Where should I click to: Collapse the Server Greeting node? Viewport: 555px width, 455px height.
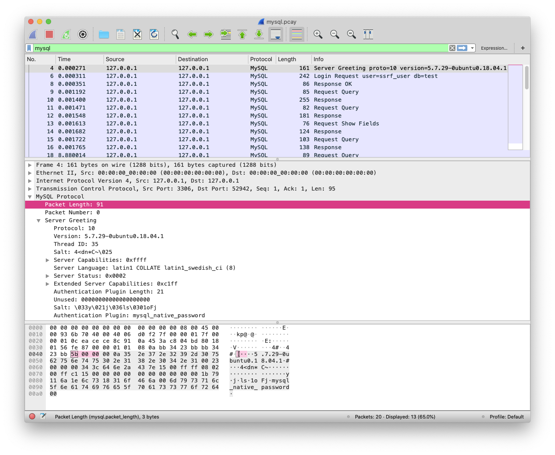tap(39, 220)
